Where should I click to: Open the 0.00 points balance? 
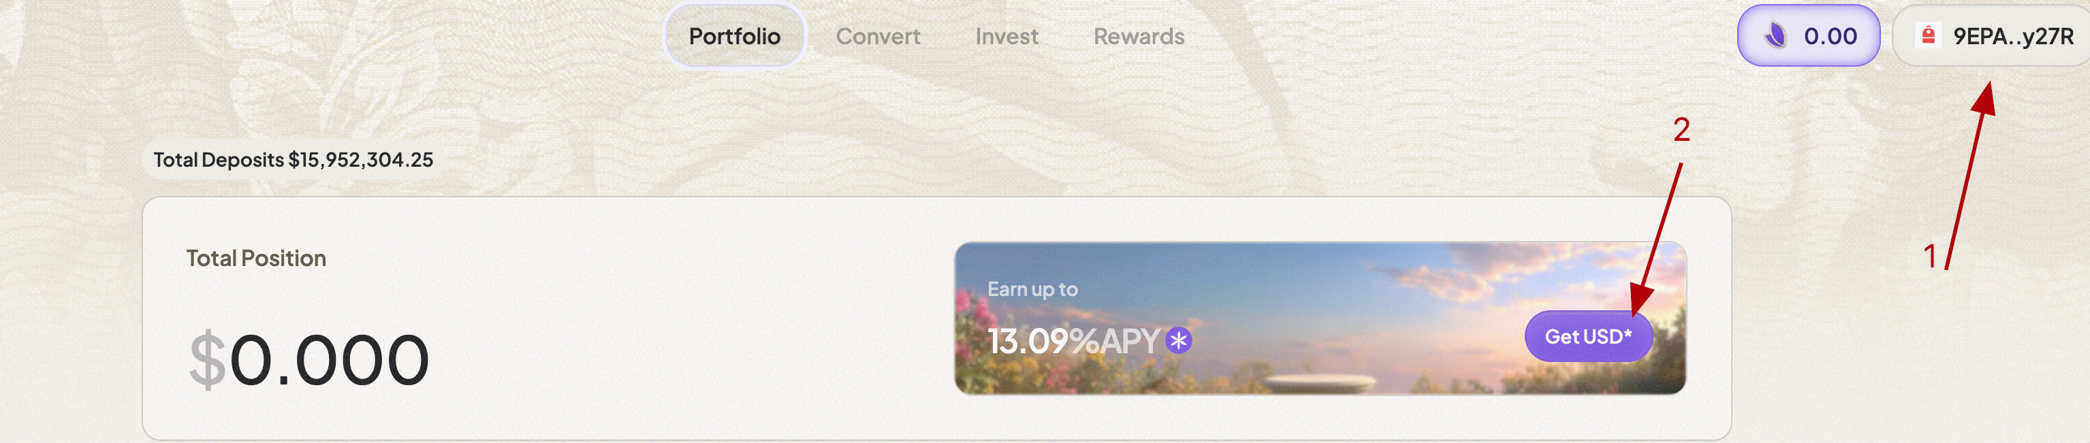tap(1830, 37)
